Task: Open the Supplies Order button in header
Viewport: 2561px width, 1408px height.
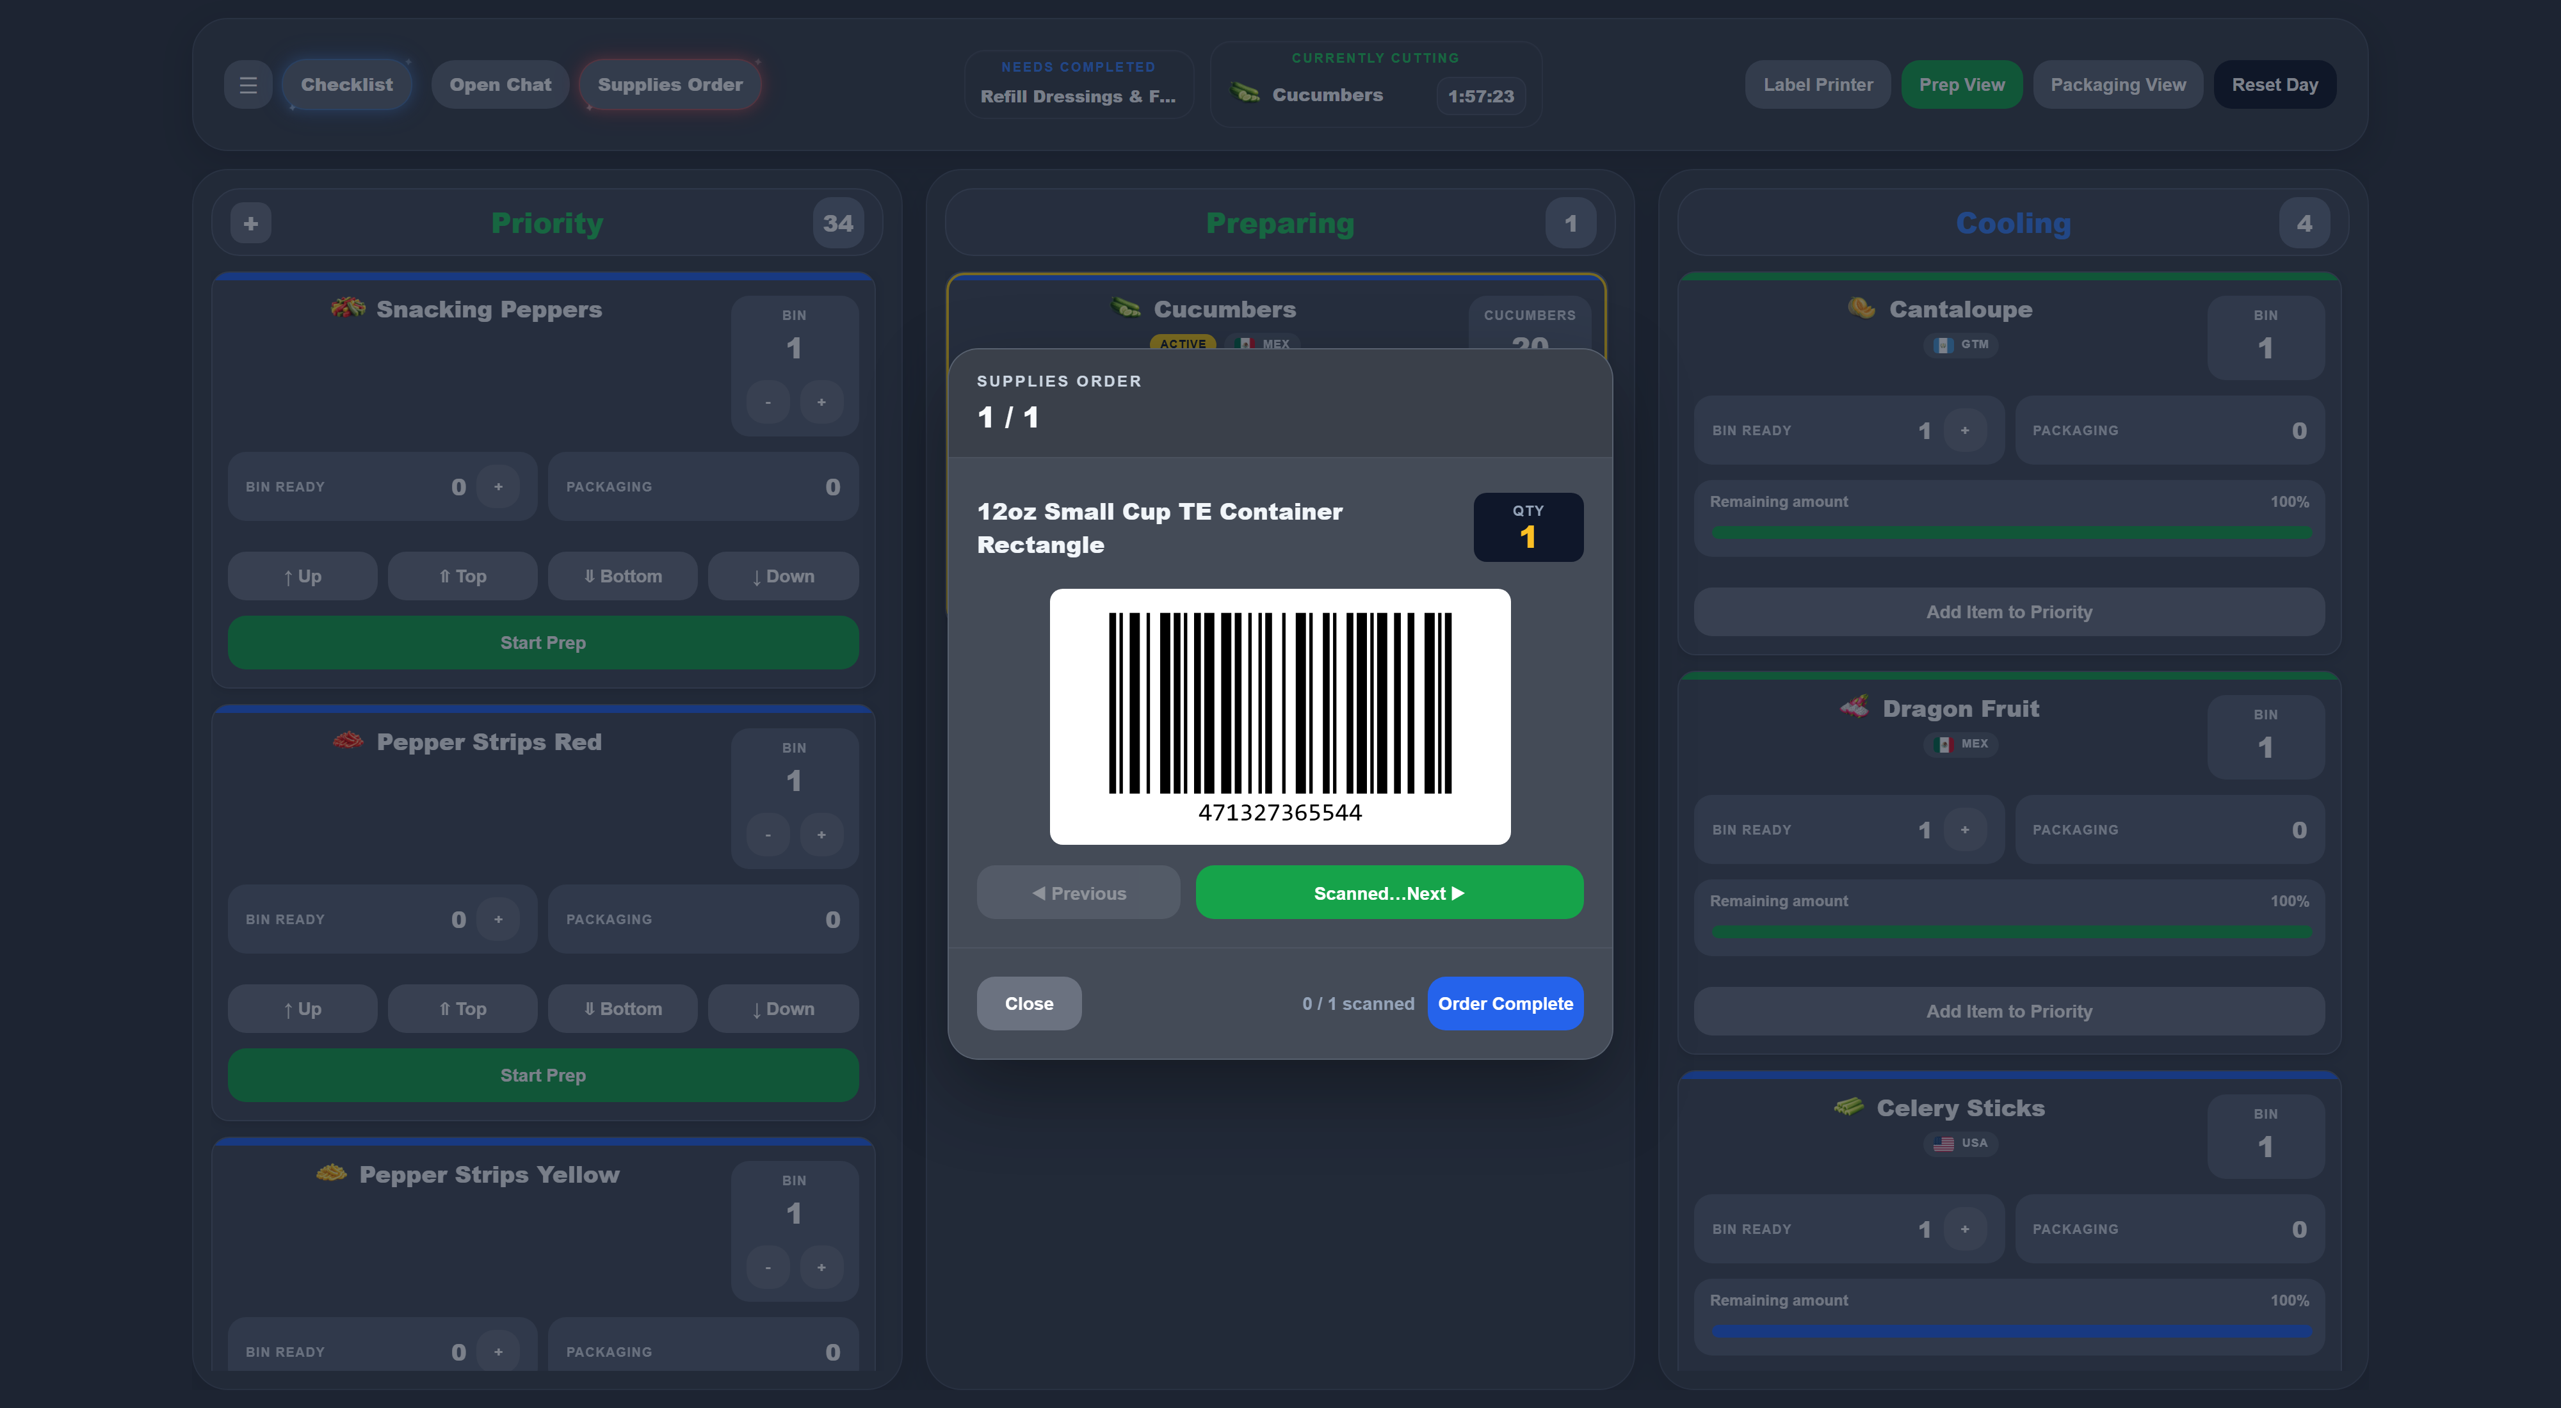Action: (x=670, y=84)
